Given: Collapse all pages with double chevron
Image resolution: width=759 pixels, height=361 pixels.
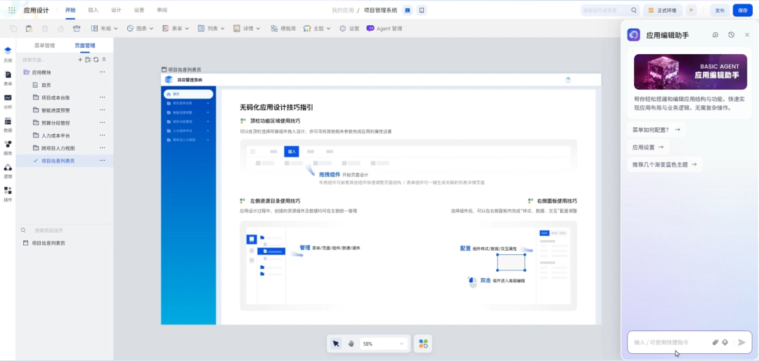Looking at the screenshot, I should point(103,60).
